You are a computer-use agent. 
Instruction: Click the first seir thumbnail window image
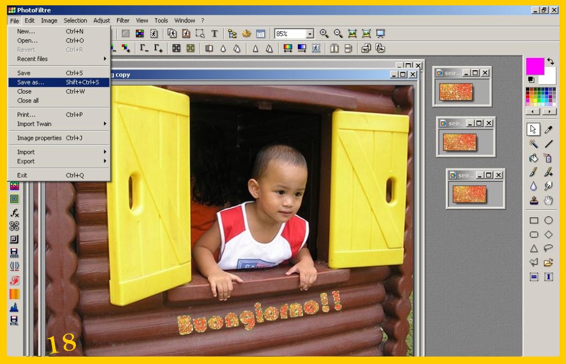(x=456, y=91)
